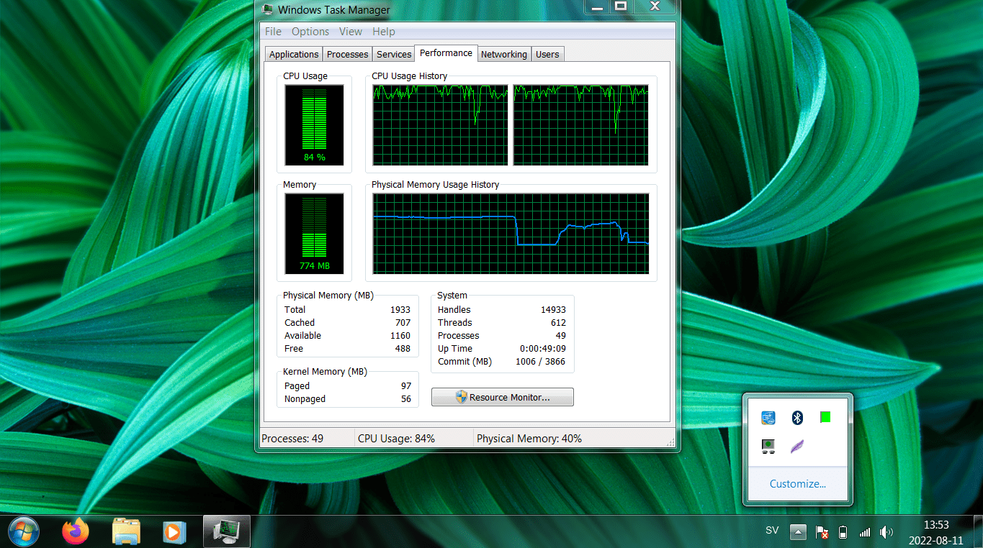The width and height of the screenshot is (983, 548).
Task: Open the Help menu
Action: pos(384,32)
